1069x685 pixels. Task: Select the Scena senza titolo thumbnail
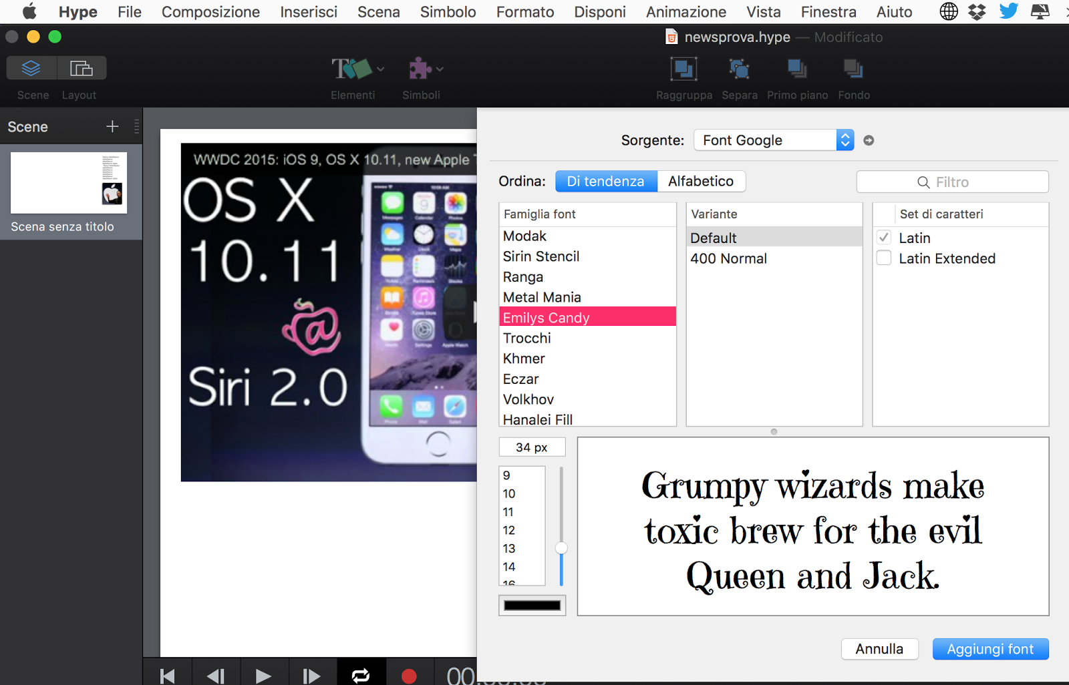69,183
